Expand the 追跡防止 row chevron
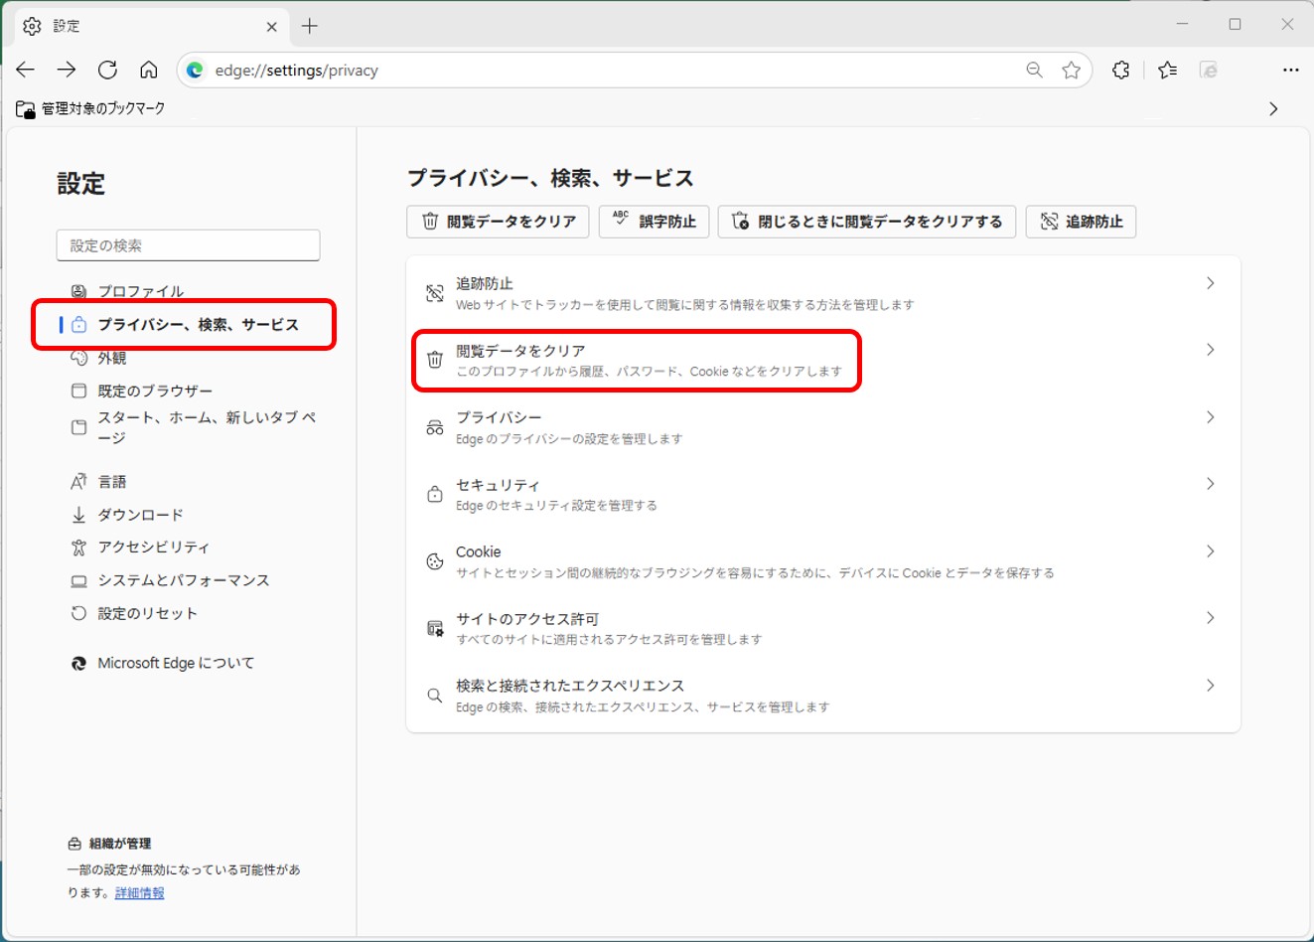Viewport: 1314px width, 942px height. [x=1210, y=283]
